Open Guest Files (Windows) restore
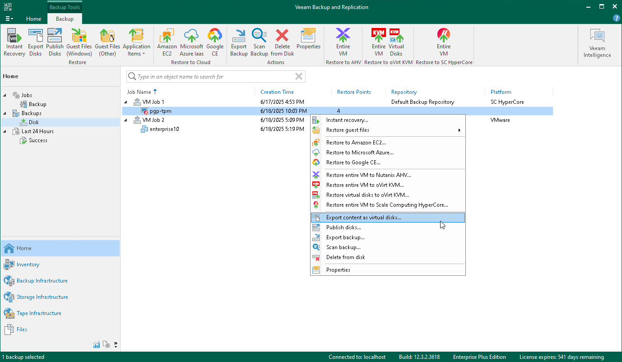 pyautogui.click(x=79, y=41)
